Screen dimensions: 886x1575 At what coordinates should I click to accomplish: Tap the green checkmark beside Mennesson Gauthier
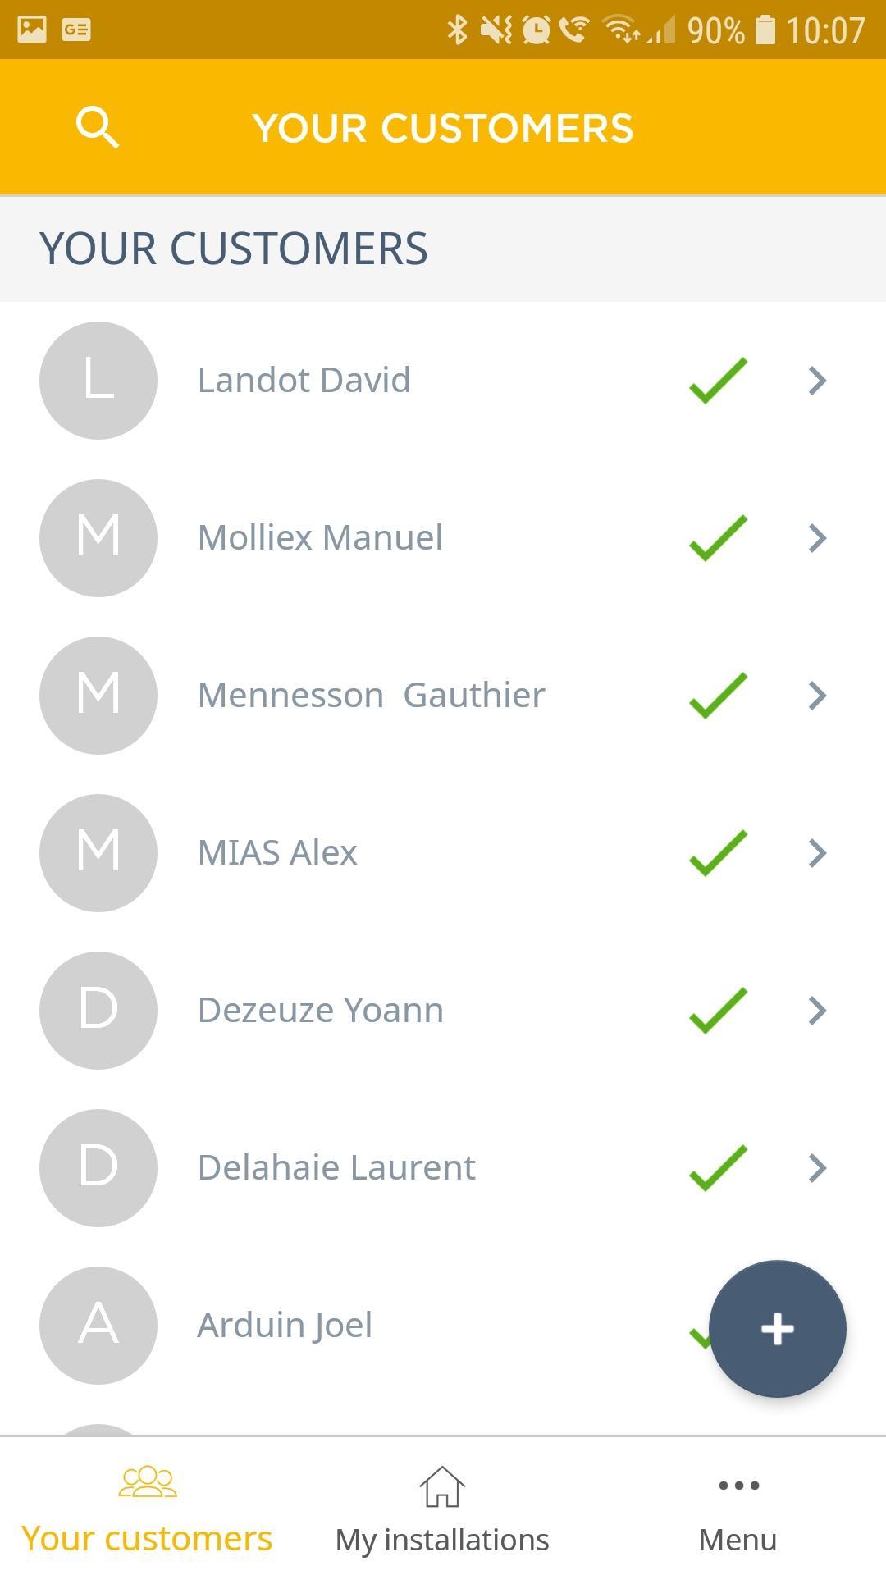pyautogui.click(x=719, y=696)
